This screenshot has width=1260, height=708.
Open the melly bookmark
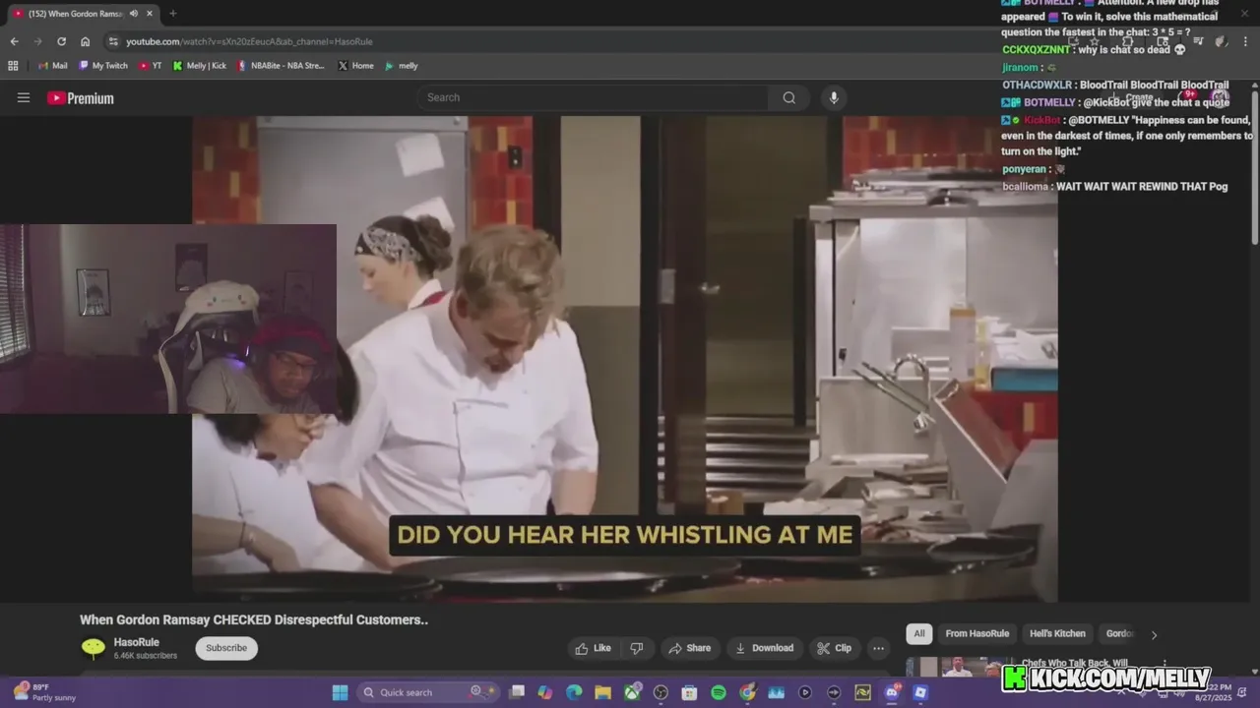(402, 66)
